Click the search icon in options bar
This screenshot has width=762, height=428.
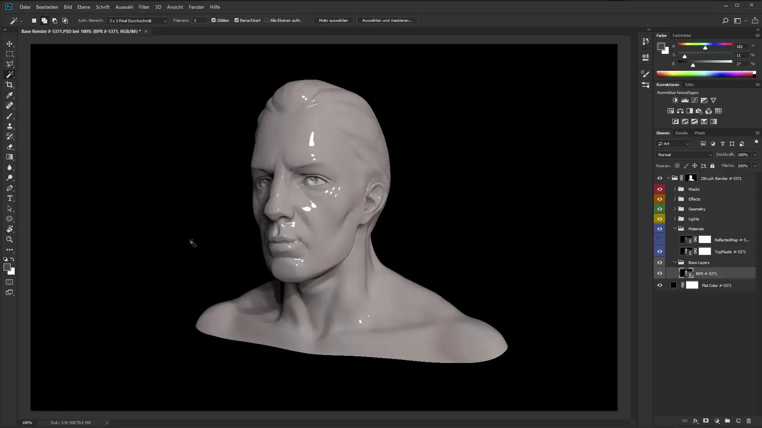tap(725, 21)
